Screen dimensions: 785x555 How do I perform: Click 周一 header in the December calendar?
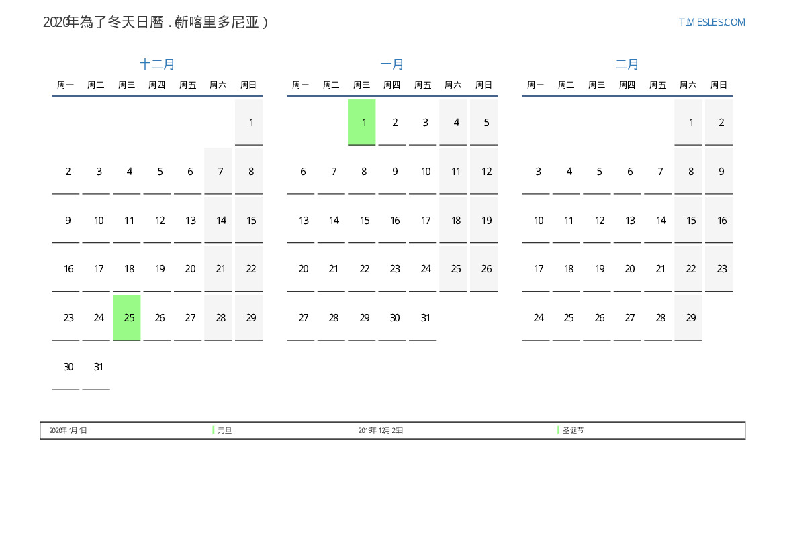point(66,85)
